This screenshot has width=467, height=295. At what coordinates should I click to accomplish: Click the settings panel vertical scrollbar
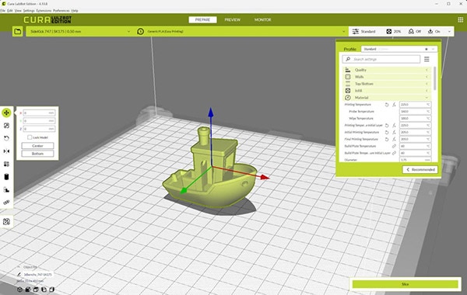[x=435, y=78]
